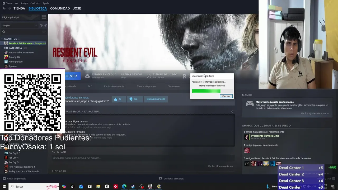Go back with the left arrow navigation button
The image size is (338, 190).
click(x=4, y=8)
